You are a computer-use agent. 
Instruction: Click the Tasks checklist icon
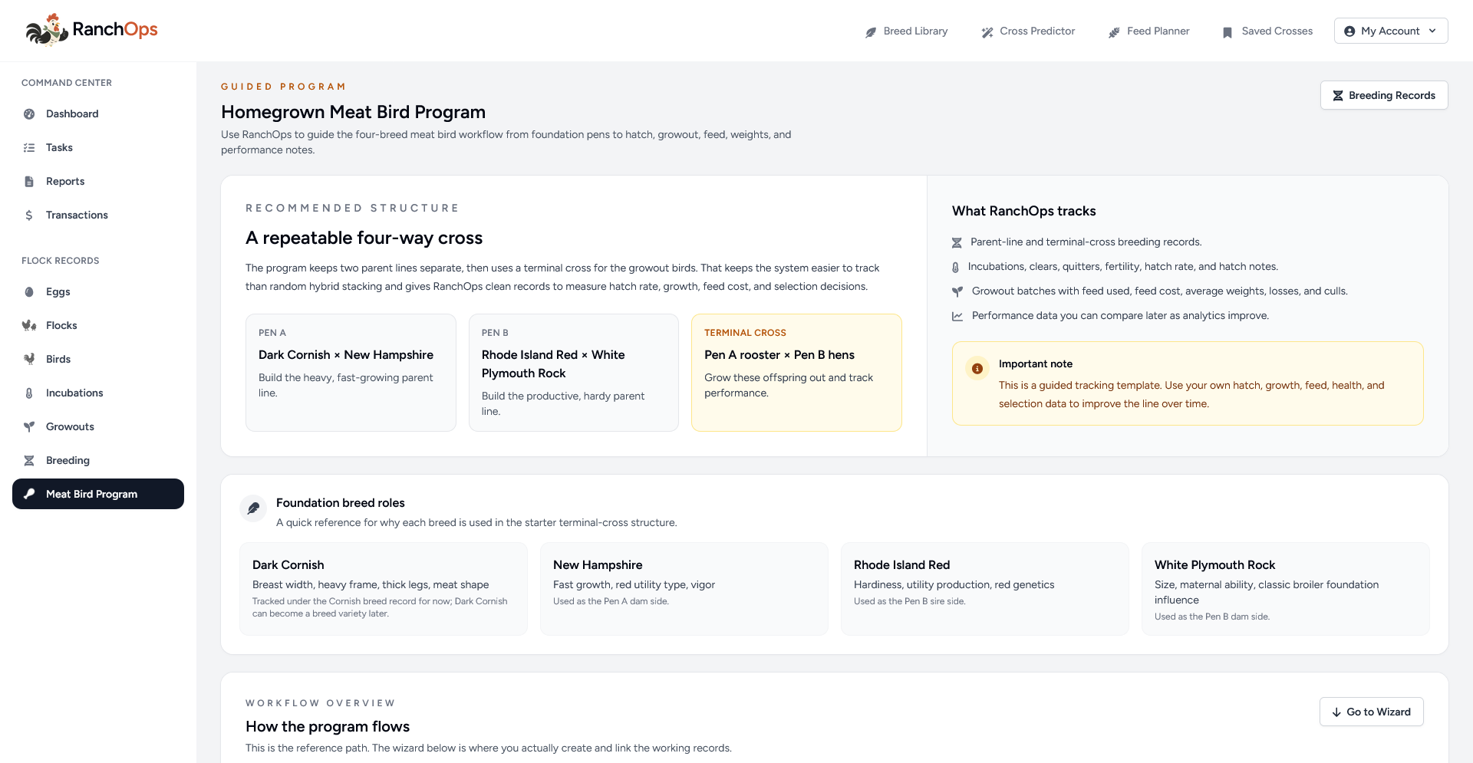29,148
